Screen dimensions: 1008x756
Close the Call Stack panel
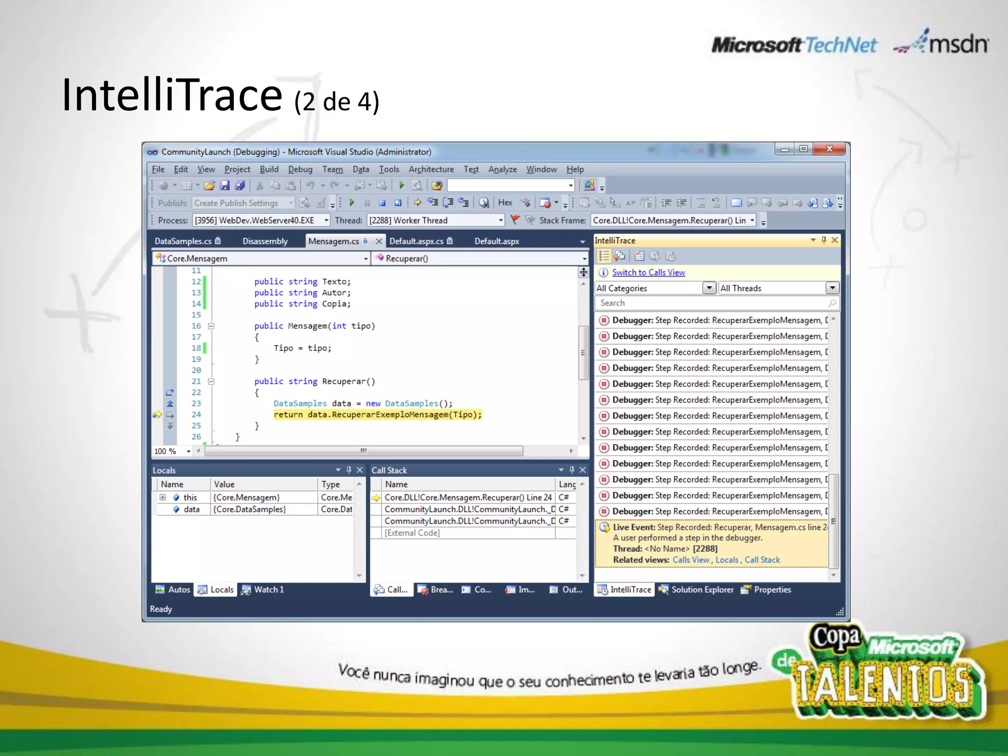tap(583, 470)
